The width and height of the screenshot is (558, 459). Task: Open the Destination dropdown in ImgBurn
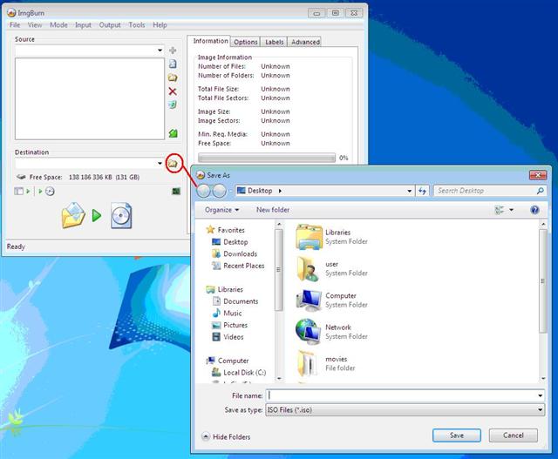point(160,164)
